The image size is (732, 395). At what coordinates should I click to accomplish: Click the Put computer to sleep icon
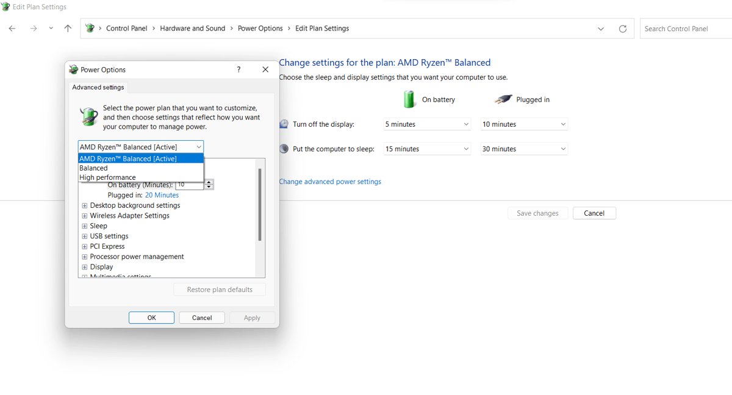click(x=284, y=149)
